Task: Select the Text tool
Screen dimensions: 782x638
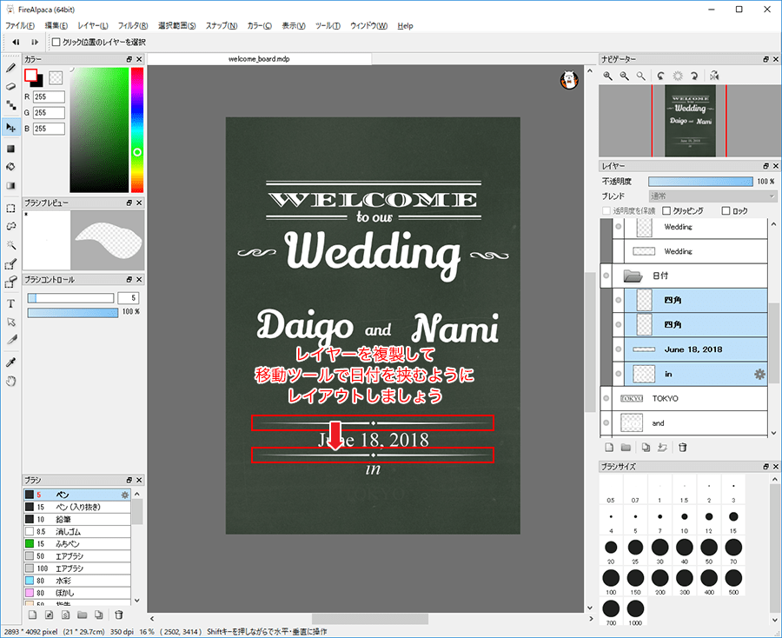Action: [11, 303]
